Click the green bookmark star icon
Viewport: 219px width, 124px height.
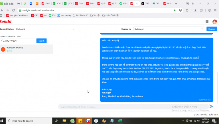click(x=175, y=10)
